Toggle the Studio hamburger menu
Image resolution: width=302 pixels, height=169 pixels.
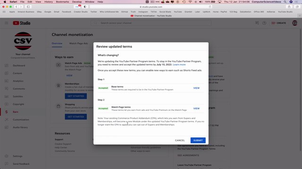6,23
